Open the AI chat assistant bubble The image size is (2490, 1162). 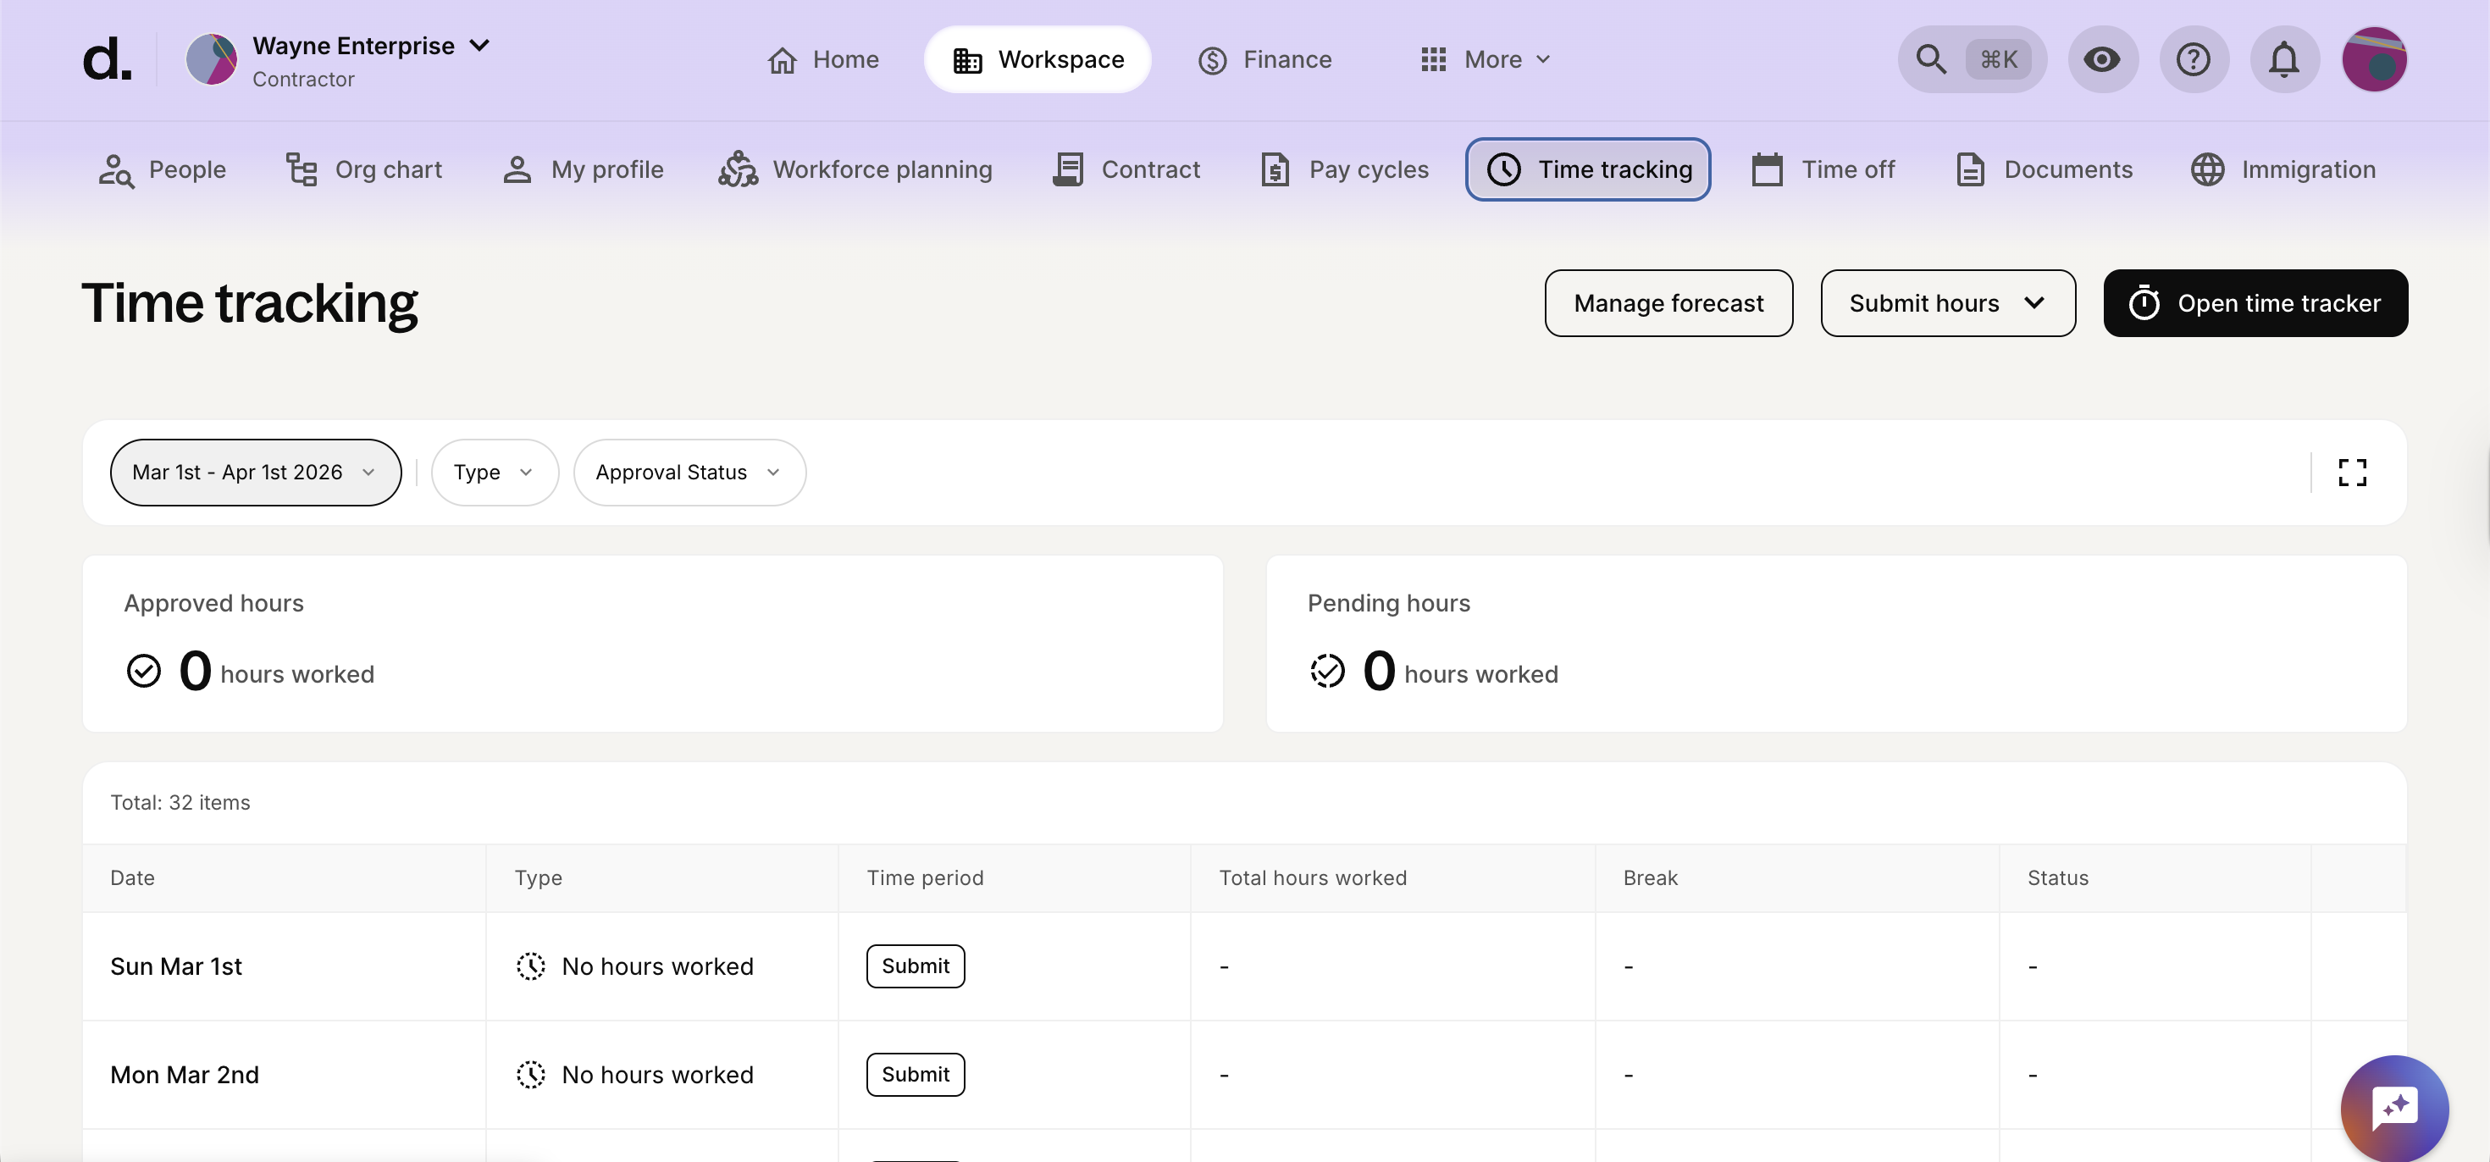click(2393, 1107)
